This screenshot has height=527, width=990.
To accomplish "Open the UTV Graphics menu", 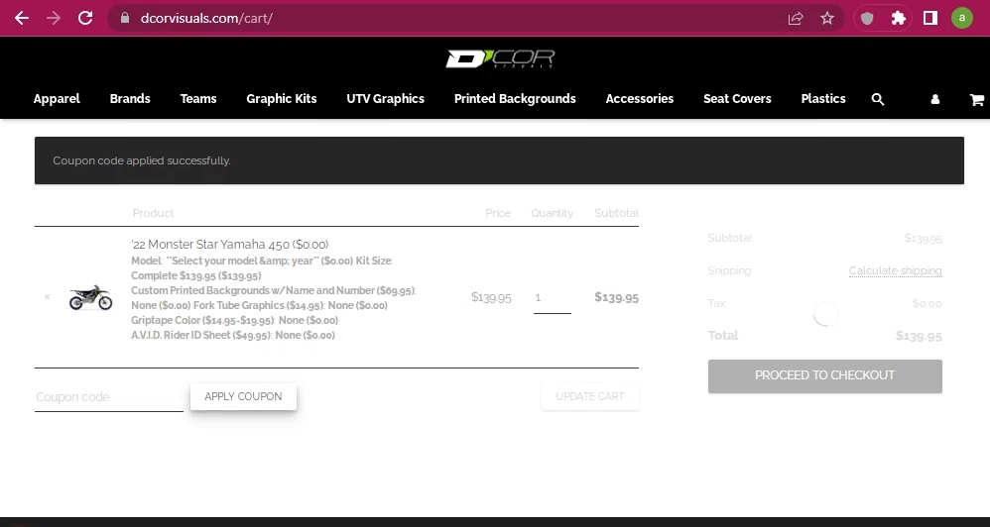I will tap(385, 99).
